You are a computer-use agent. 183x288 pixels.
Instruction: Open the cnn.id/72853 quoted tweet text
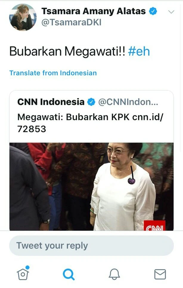[90, 123]
